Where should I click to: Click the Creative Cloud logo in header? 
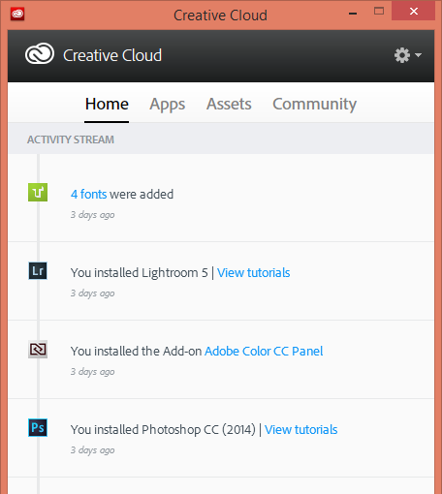(40, 53)
